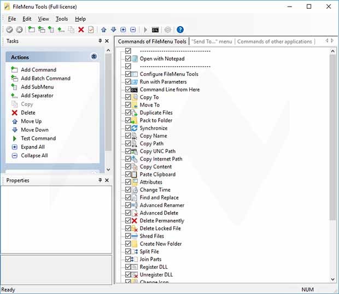The height and width of the screenshot is (294, 339).
Task: Pin the Tasks panel with pushpin icon
Action: pyautogui.click(x=100, y=40)
